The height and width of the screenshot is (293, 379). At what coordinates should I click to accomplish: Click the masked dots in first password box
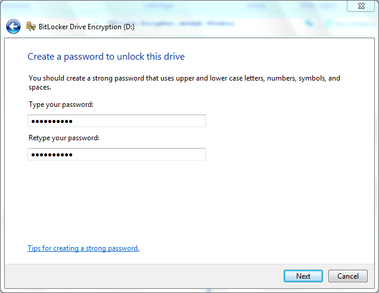(x=52, y=121)
